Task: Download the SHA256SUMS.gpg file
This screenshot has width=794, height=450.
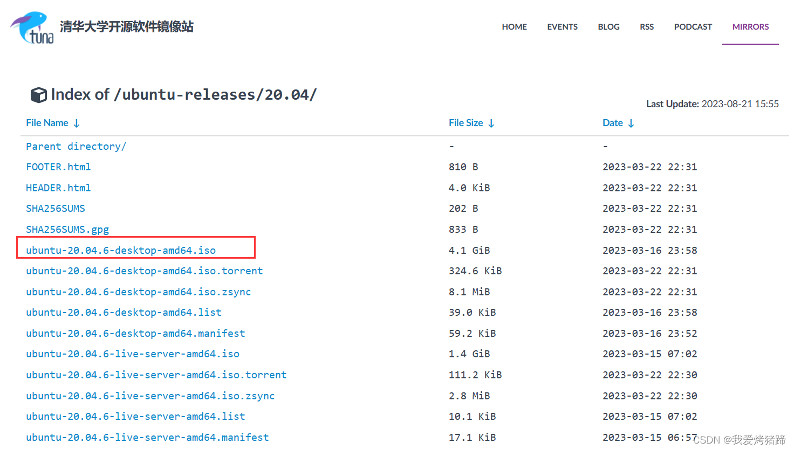Action: [x=67, y=230]
